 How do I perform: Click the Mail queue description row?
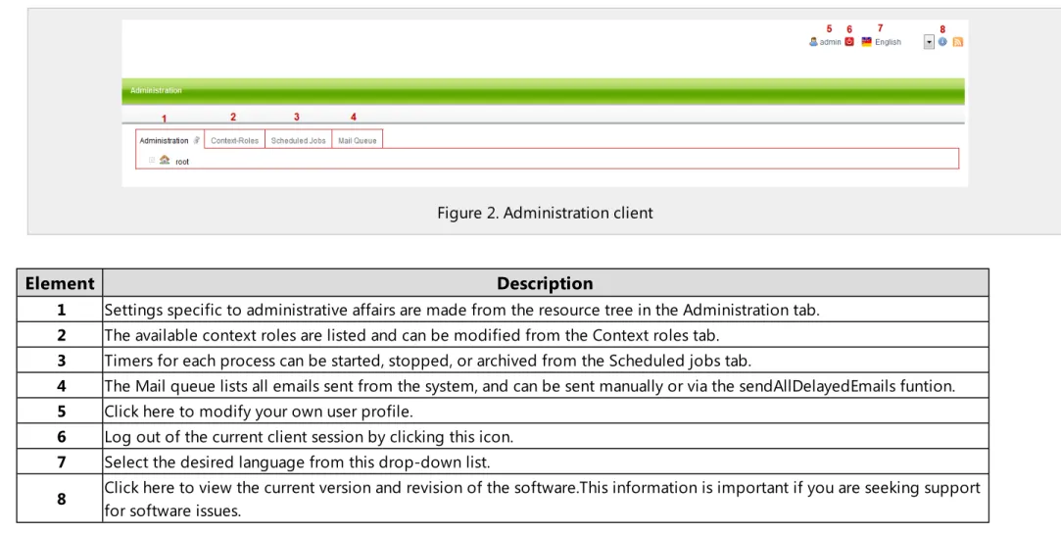[546, 386]
